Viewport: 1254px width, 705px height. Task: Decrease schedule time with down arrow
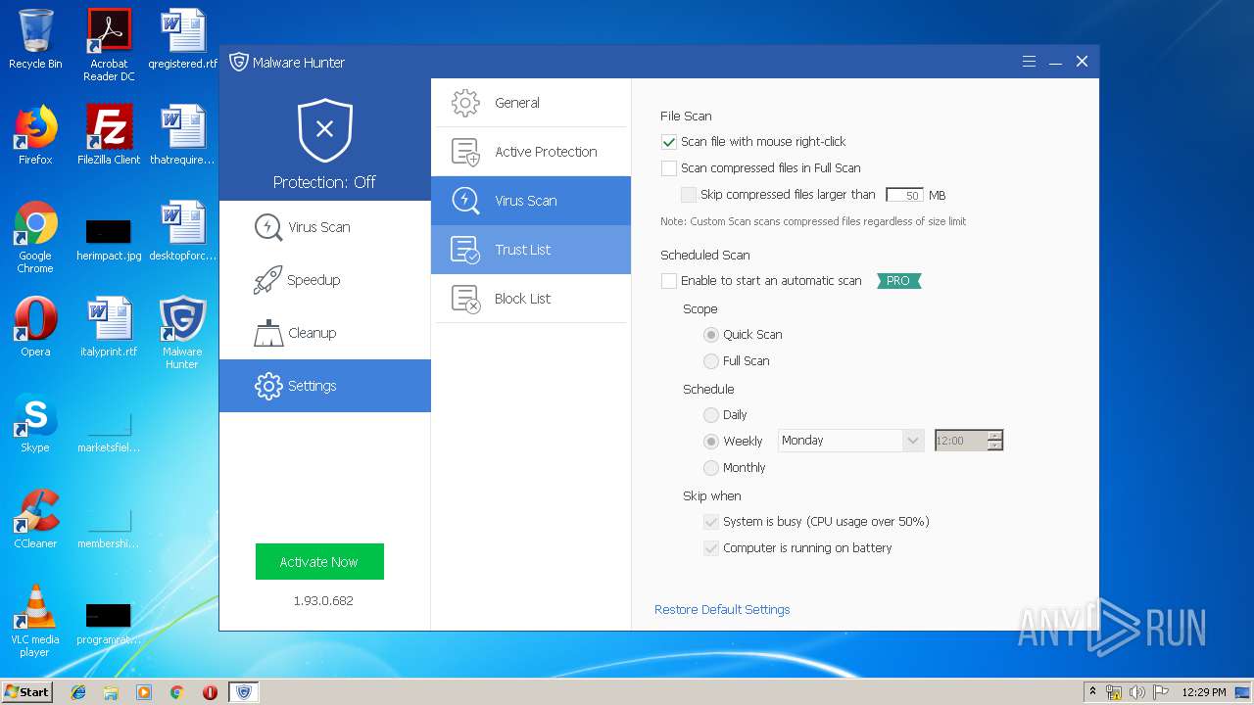click(995, 446)
